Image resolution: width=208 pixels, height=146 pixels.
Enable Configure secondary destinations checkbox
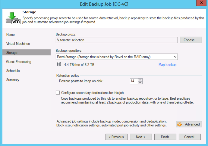pyautogui.click(x=58, y=93)
